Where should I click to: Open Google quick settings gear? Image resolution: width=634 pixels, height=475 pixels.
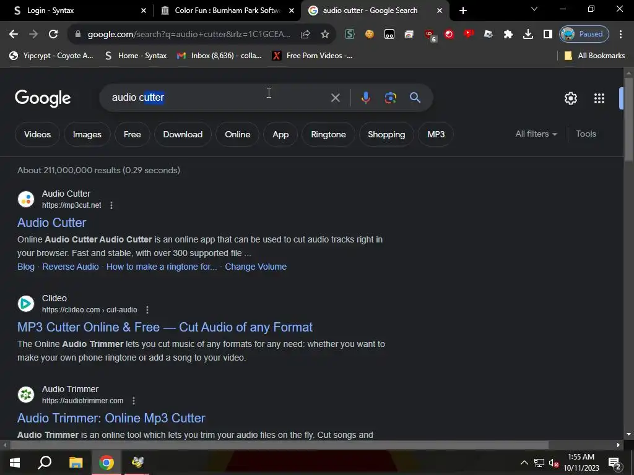570,98
